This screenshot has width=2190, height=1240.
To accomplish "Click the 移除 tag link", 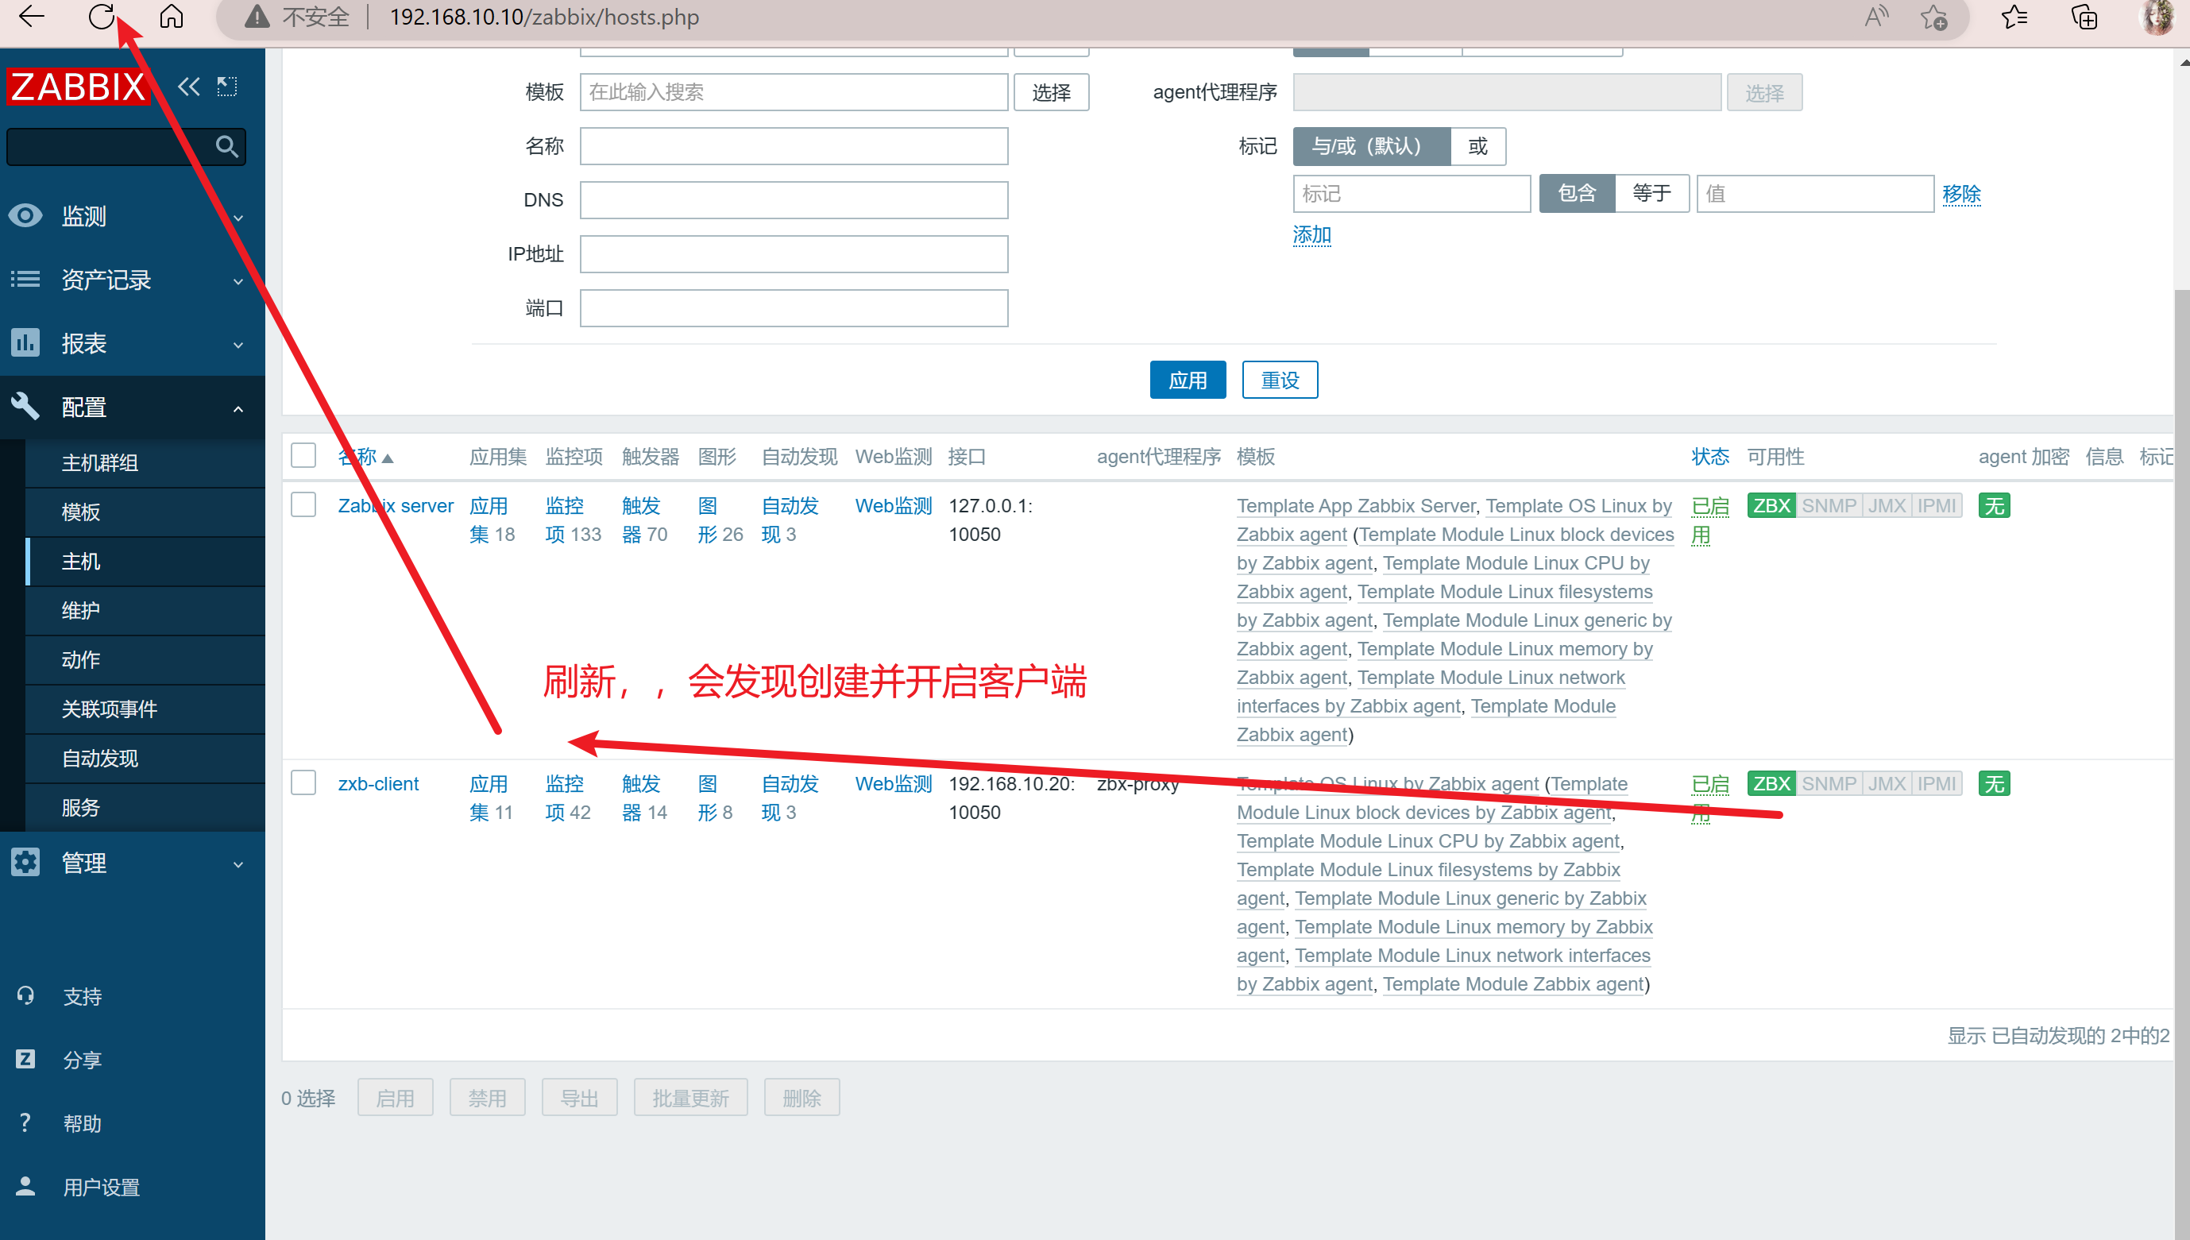I will click(x=1961, y=194).
